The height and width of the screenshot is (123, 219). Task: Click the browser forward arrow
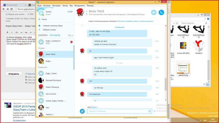(x=8, y=9)
